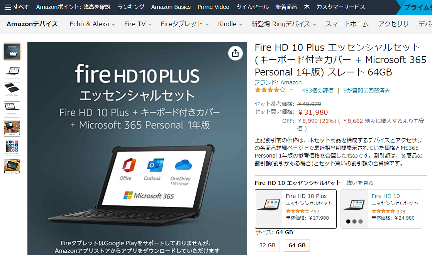Open the 453個の評価 reviews link
432x255 pixels.
tap(317, 91)
